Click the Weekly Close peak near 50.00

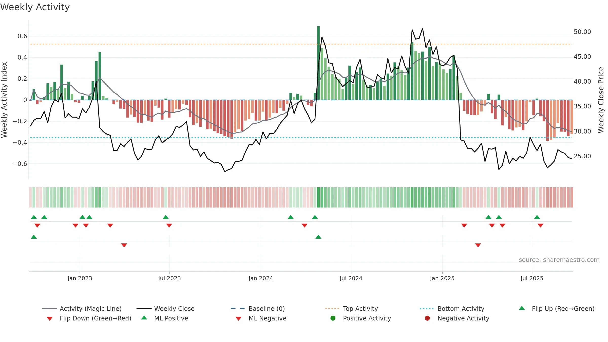point(423,29)
